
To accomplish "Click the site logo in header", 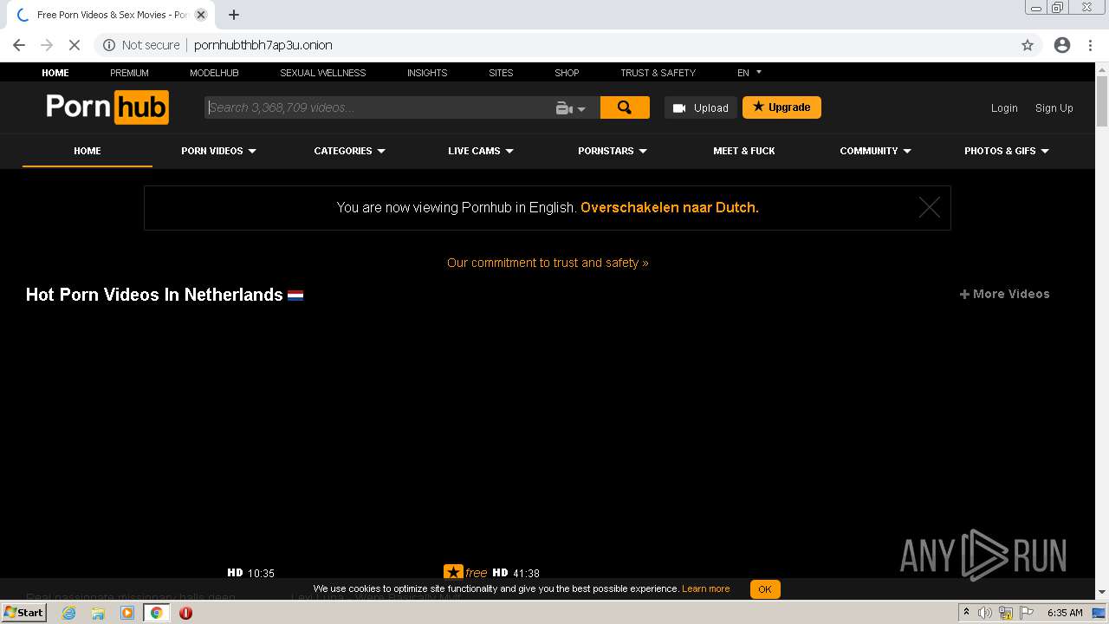I will point(107,107).
